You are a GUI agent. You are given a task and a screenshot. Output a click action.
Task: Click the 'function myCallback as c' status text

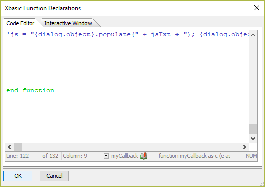pos(194,156)
